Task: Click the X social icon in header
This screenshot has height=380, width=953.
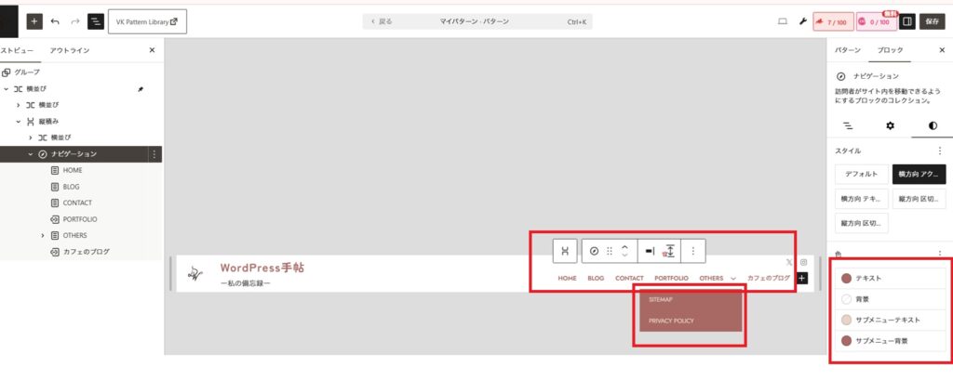Action: (789, 262)
